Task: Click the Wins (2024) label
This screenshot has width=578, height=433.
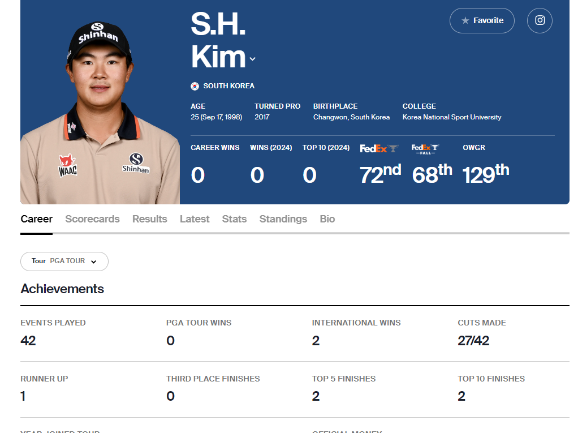Action: 271,148
